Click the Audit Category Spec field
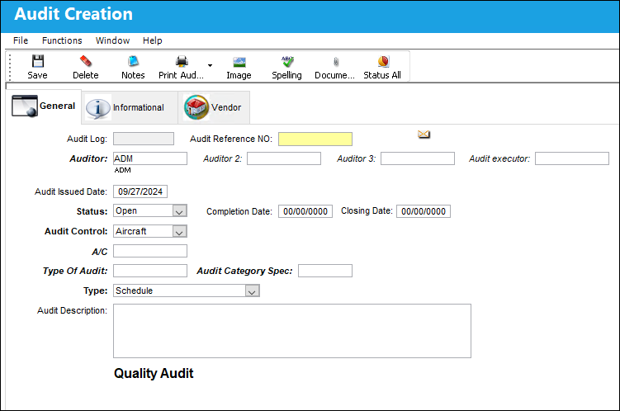The height and width of the screenshot is (411, 620). (325, 271)
